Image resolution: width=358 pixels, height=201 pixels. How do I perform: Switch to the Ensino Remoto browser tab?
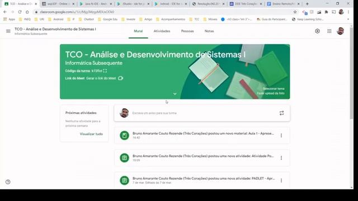[284, 4]
